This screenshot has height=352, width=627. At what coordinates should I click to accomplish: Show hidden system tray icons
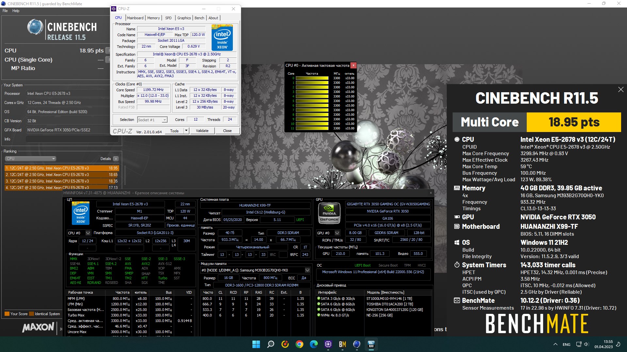tap(555, 344)
